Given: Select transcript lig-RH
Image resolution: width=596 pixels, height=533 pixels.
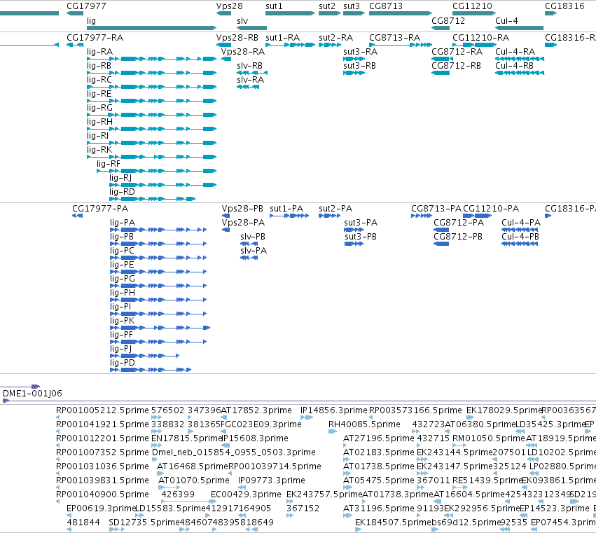Looking at the screenshot, I should (152, 129).
